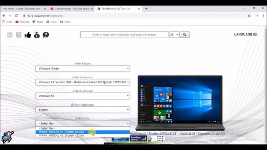Screen dimensions: 267x150
Task: Open the YouTube bookmark
Action: coord(22,22)
